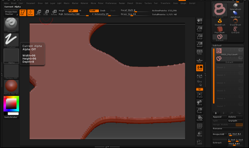Open the Zplugin menu
The width and height of the screenshot is (249, 148).
coord(183,3)
